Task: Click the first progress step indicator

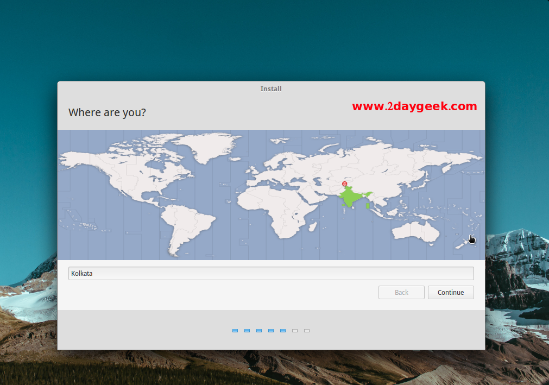Action: [x=235, y=330]
